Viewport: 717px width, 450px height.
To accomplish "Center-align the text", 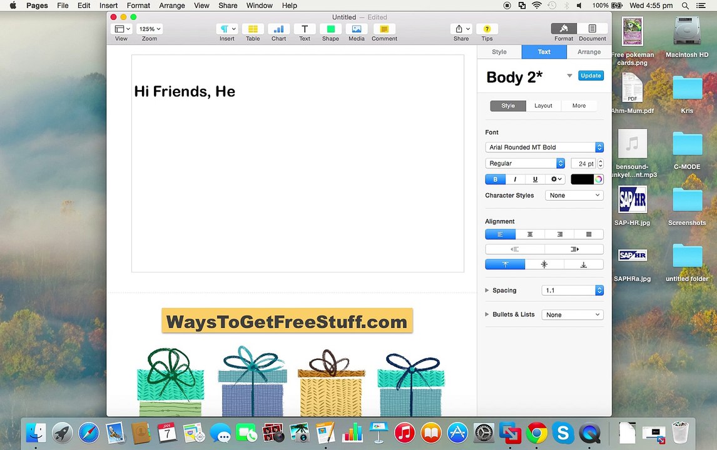I will point(530,234).
